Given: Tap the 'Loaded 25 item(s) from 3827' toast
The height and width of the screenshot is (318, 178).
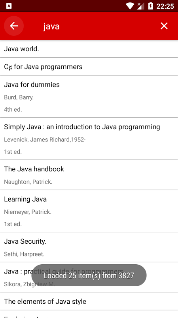Looking at the screenshot, I should click(x=89, y=275).
